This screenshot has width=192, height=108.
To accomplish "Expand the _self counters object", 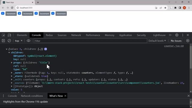I will pos(12,79).
